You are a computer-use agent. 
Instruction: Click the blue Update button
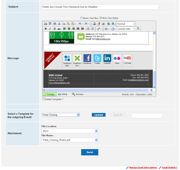pos(99,115)
